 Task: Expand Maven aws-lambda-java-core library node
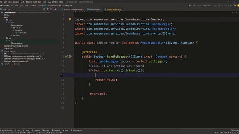[x=2, y=56]
